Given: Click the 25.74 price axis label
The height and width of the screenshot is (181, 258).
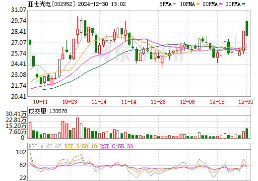Looking at the screenshot, I should [18, 54].
